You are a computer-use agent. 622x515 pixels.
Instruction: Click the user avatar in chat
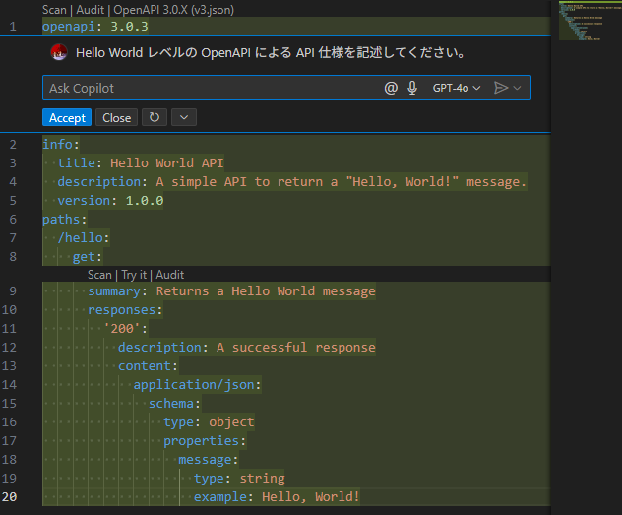pyautogui.click(x=59, y=52)
